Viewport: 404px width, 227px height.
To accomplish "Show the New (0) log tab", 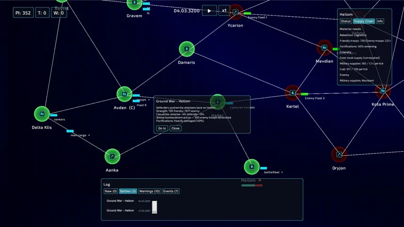I will pyautogui.click(x=110, y=191).
